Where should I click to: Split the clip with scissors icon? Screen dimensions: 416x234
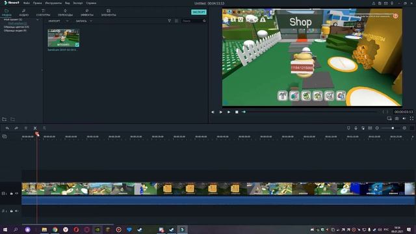pyautogui.click(x=35, y=128)
